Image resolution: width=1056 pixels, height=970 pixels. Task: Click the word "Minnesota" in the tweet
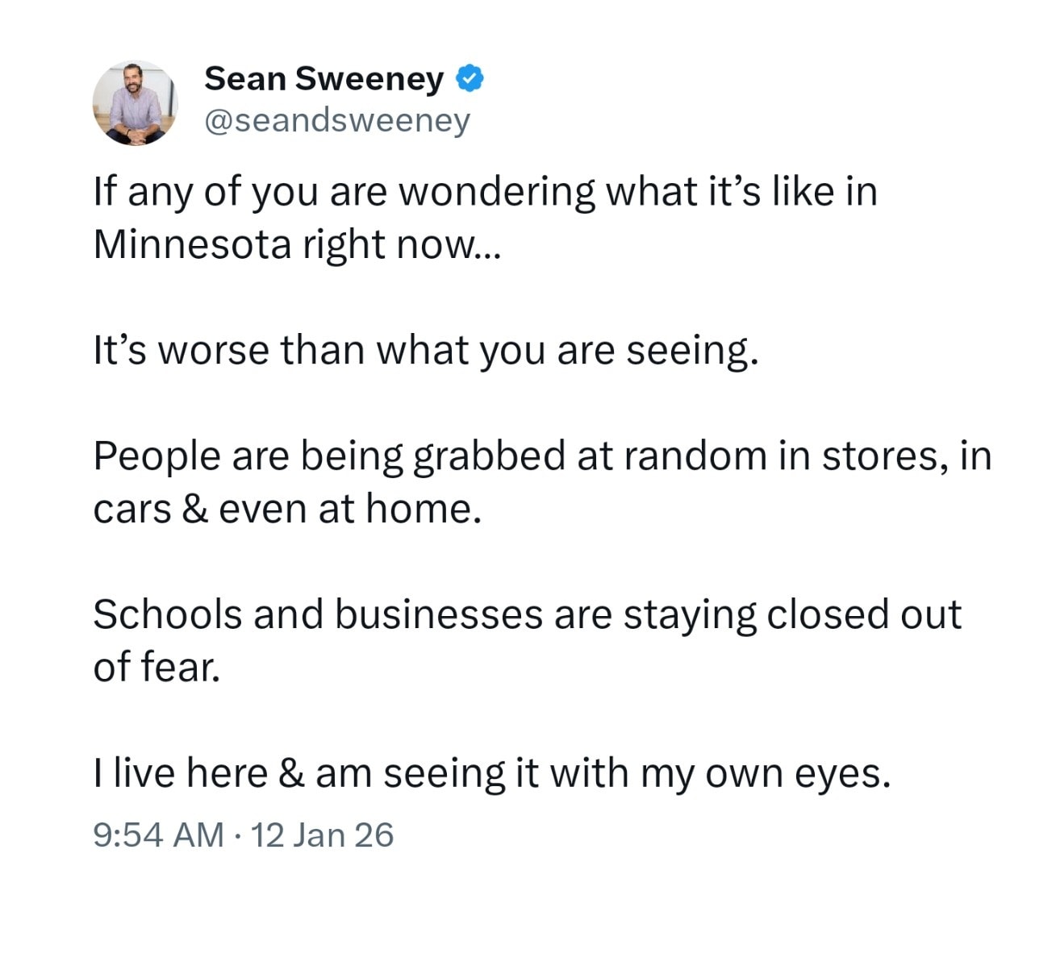coord(192,244)
